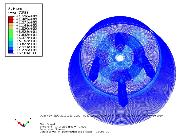Select the +1.148e+02 legend value
This screenshot has width=181, height=135.
click(26, 25)
